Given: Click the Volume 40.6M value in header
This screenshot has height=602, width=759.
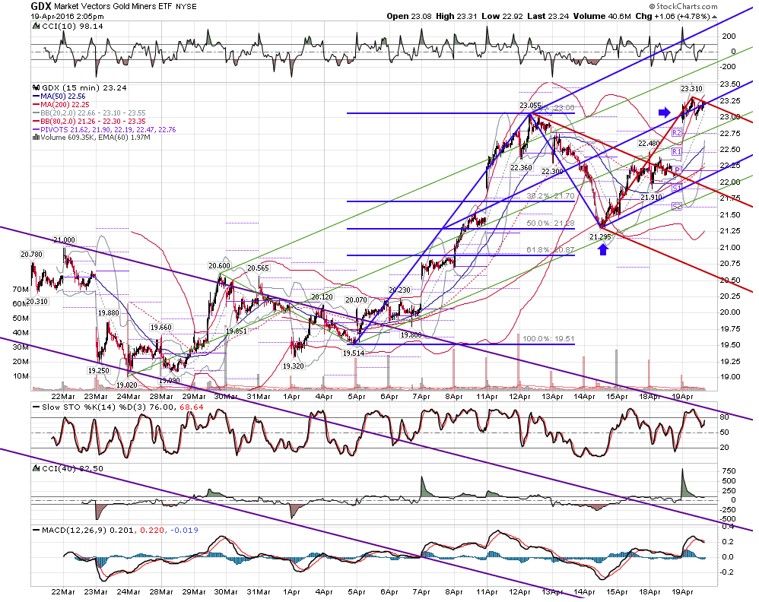Looking at the screenshot, I should point(602,16).
